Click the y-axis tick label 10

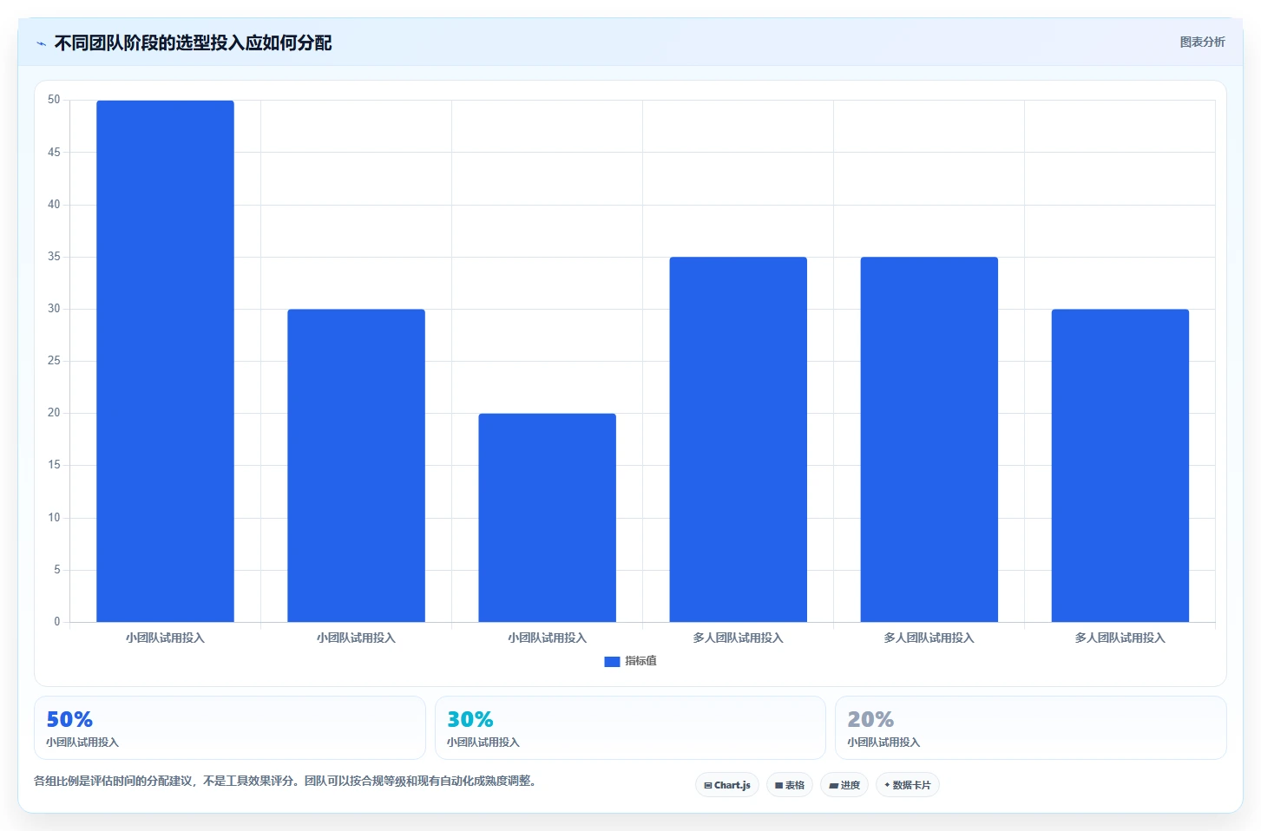click(x=54, y=517)
